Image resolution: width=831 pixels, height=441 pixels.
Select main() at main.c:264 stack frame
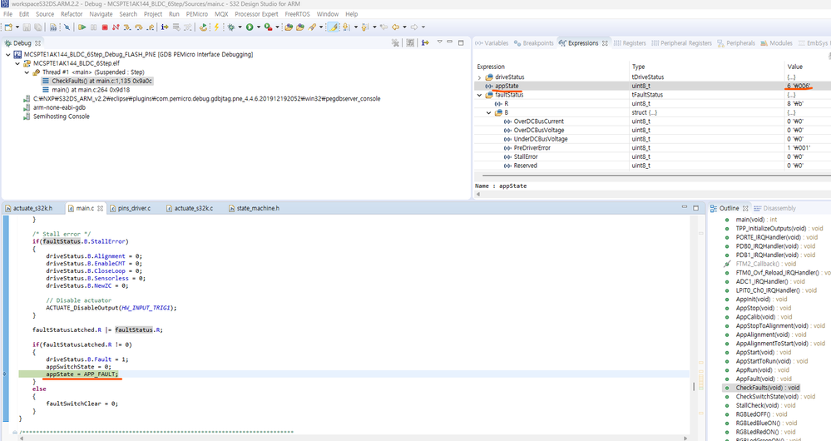coord(86,90)
